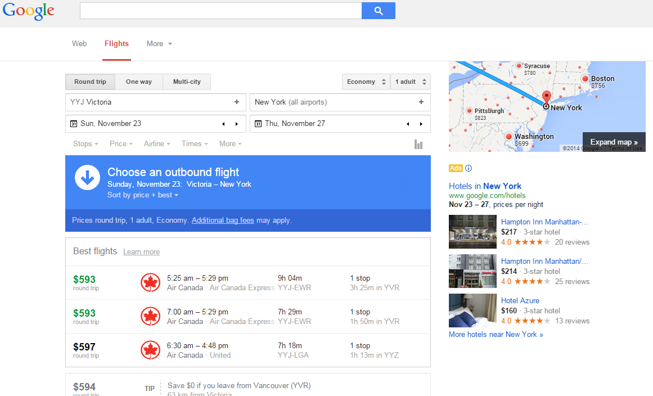Open the 1 adult passengers dropdown
Image resolution: width=653 pixels, height=396 pixels.
tap(410, 82)
